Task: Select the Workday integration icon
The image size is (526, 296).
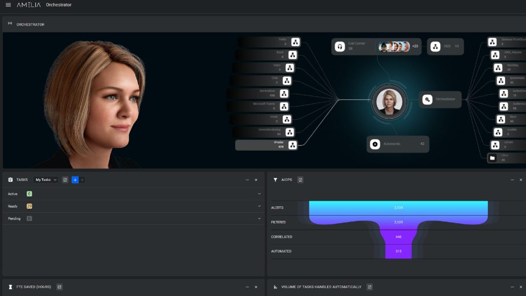Action: [x=498, y=68]
